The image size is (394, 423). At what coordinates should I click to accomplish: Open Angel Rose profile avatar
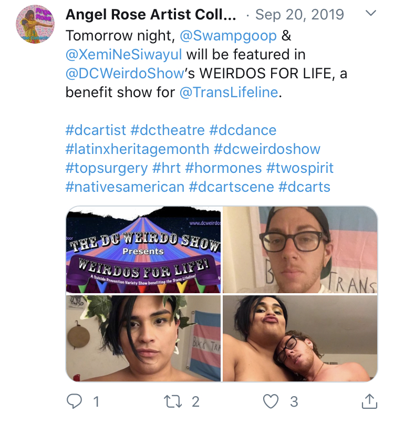35,24
